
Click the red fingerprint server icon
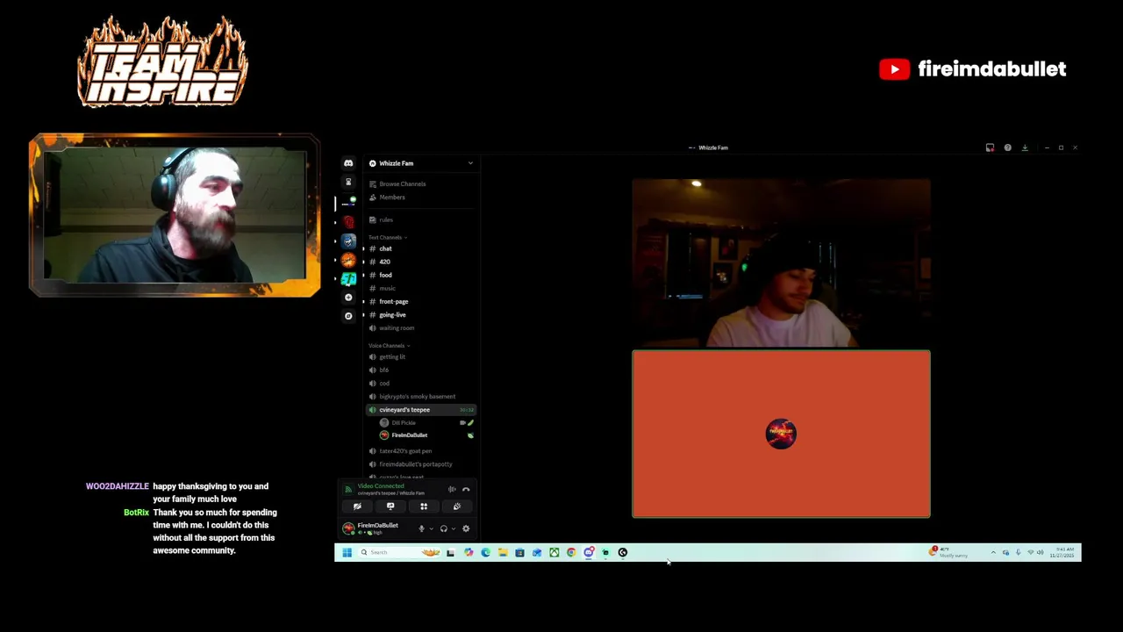coord(348,221)
